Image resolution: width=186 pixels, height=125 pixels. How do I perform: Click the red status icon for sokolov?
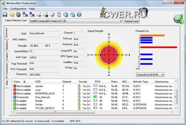point(15,86)
